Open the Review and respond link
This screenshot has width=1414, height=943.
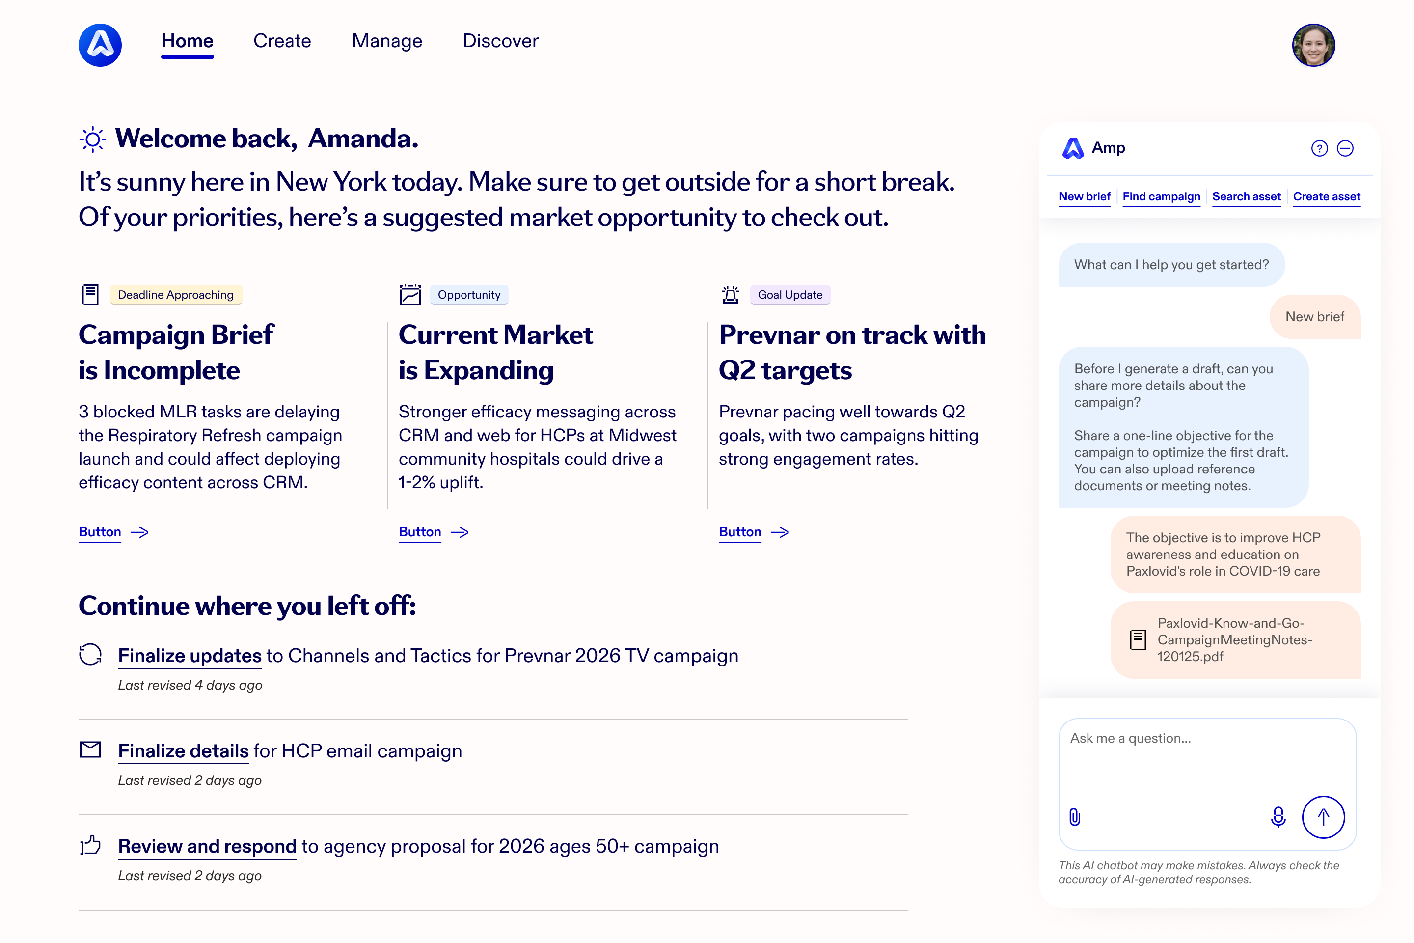pyautogui.click(x=207, y=846)
